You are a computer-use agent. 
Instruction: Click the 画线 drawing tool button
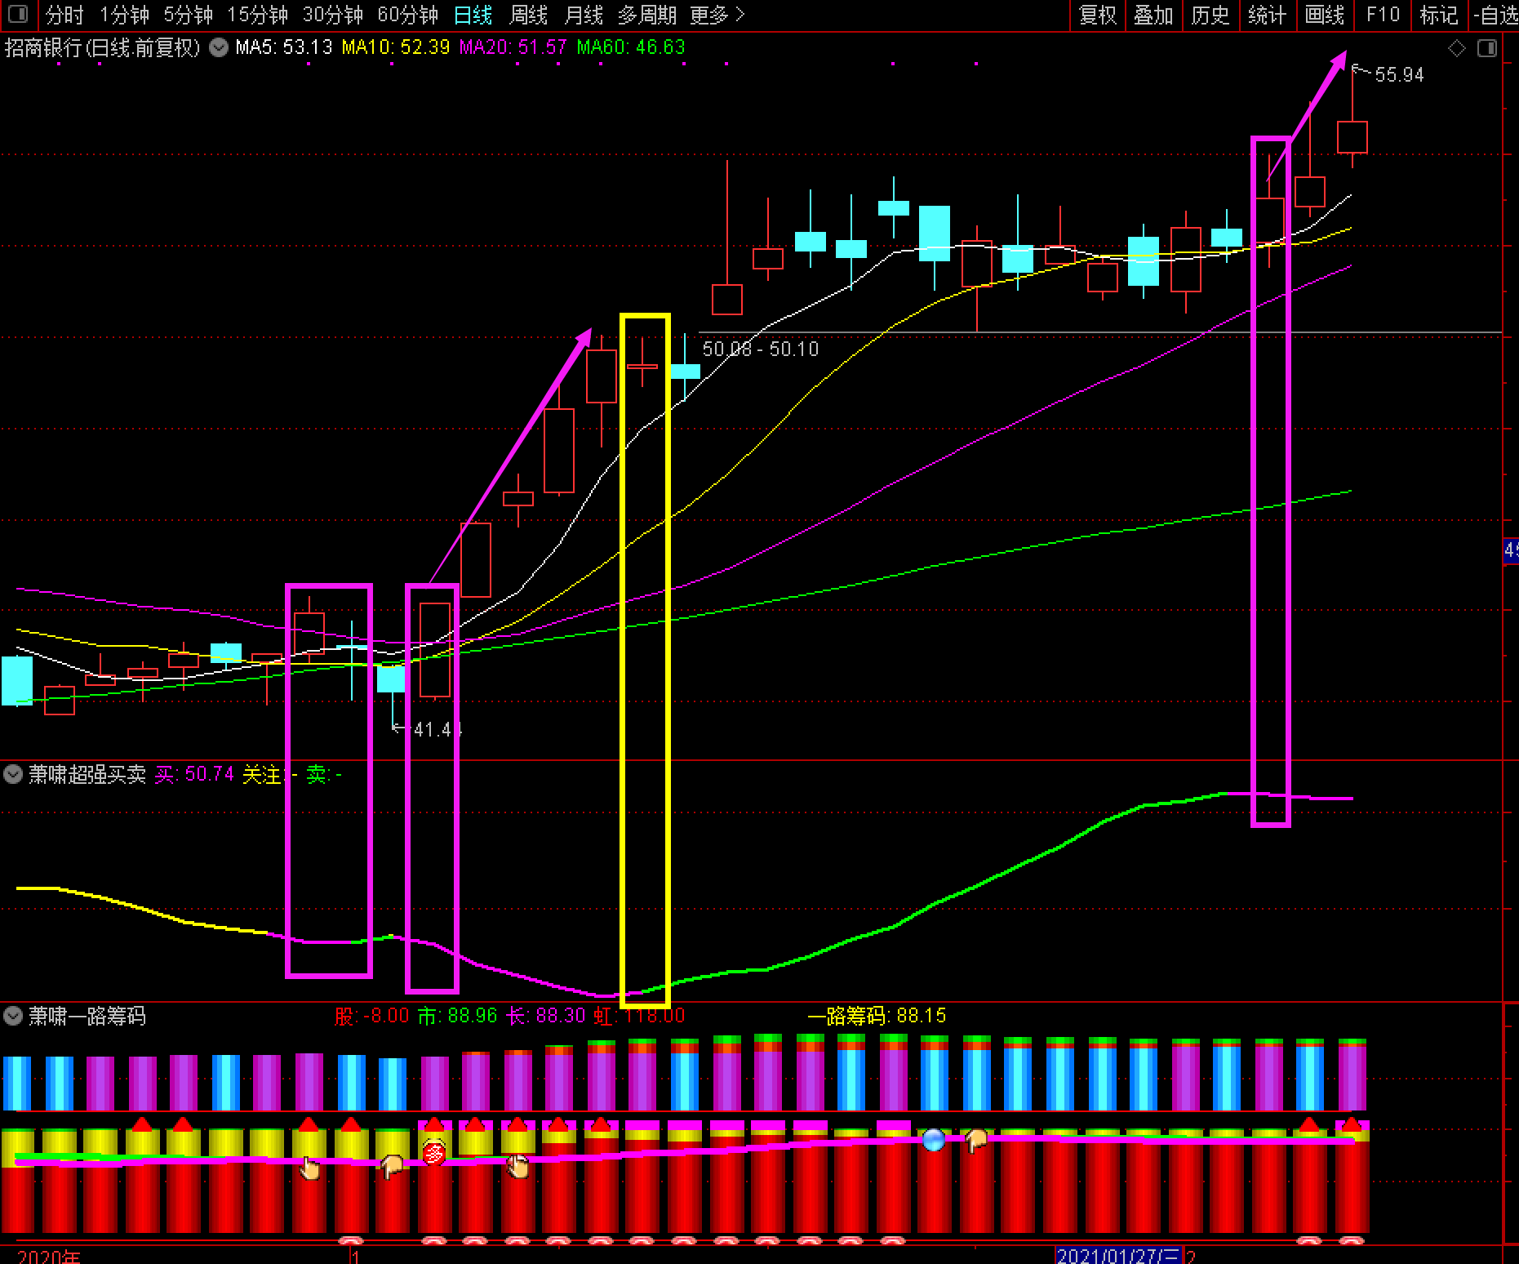click(x=1324, y=15)
